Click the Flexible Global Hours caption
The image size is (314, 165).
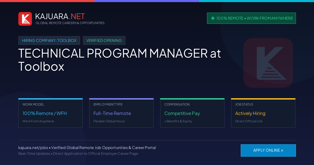109,121
